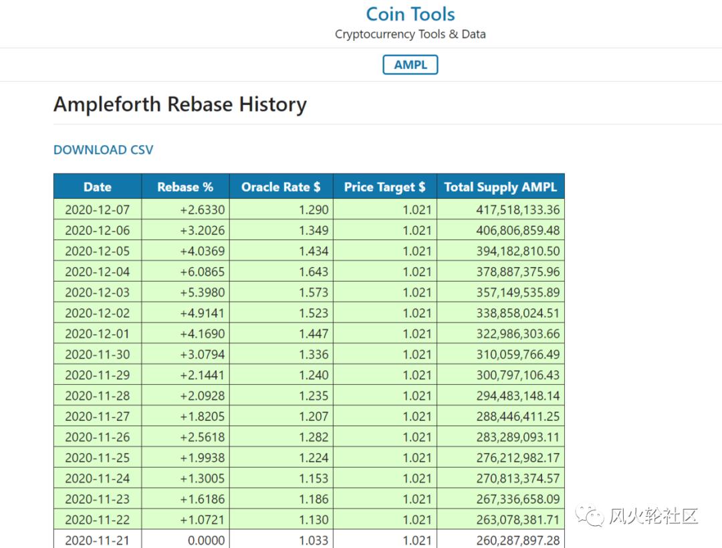Viewport: 722px width, 548px height.
Task: Select the date cell 2020-12-06
Action: pyautogui.click(x=97, y=230)
